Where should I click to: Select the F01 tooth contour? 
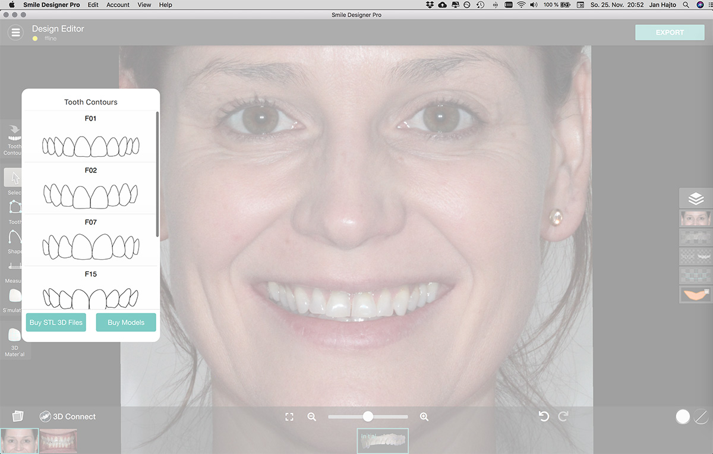[90, 137]
